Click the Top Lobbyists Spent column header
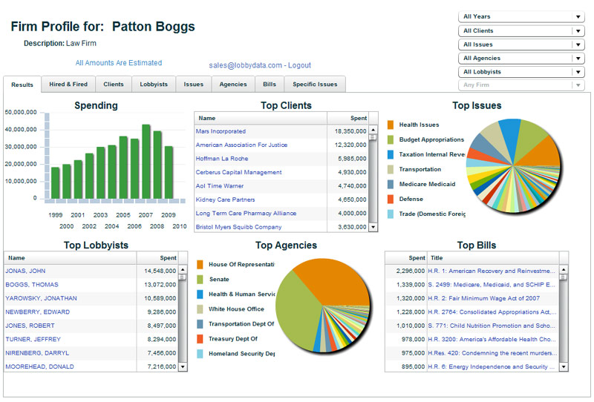Screen dimensions: 594x402 tap(157, 258)
